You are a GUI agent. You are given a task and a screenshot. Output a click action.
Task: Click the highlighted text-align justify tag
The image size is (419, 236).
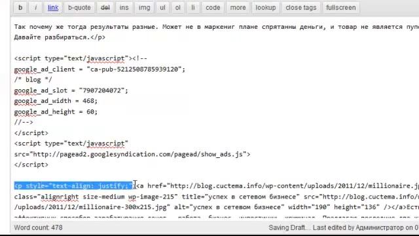coord(73,186)
